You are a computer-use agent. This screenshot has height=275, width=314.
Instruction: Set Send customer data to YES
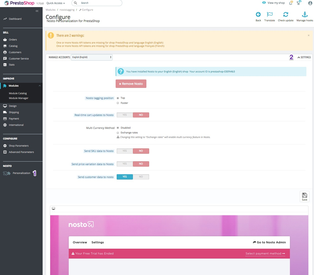[125, 177]
